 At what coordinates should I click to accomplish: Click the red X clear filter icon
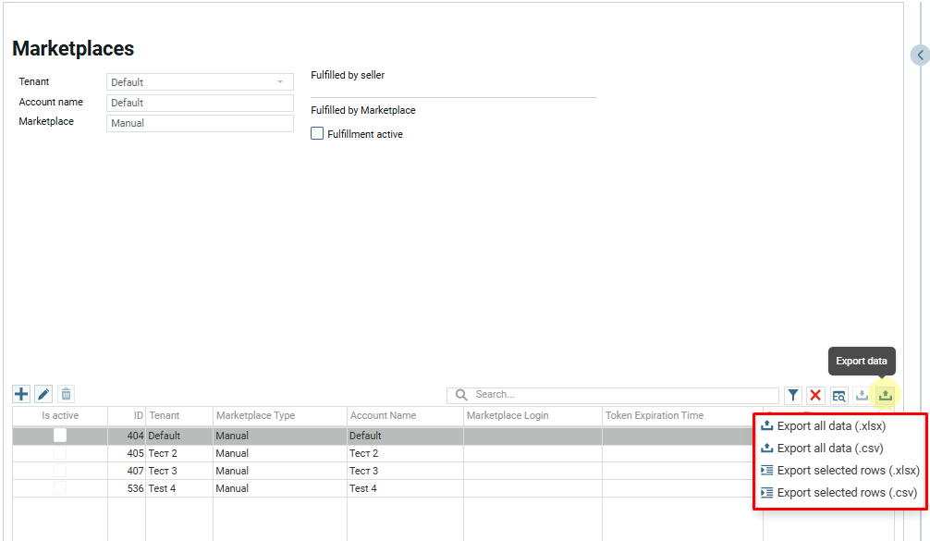coord(815,396)
